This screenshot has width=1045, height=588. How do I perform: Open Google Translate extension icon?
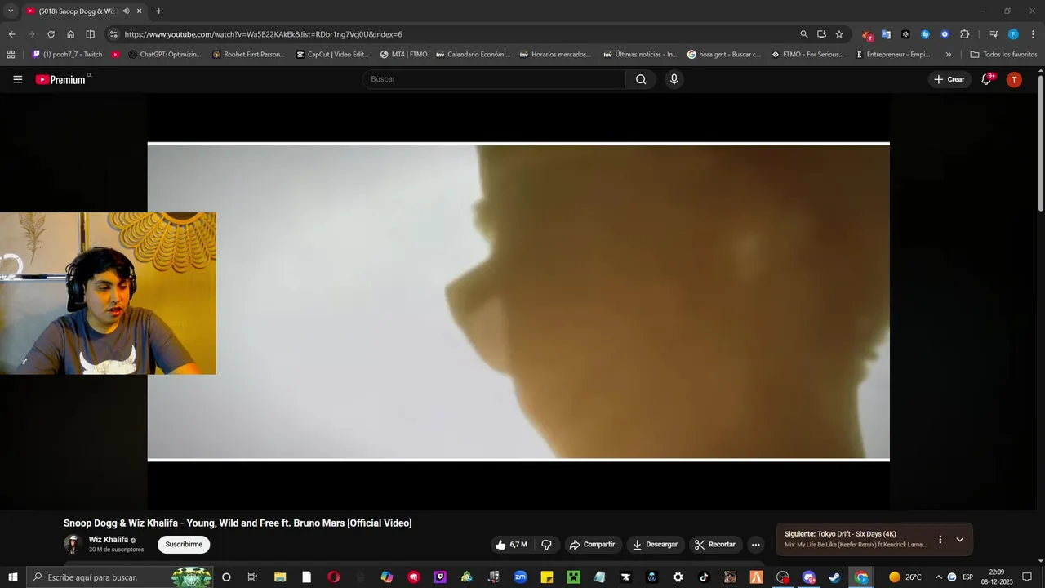[886, 34]
